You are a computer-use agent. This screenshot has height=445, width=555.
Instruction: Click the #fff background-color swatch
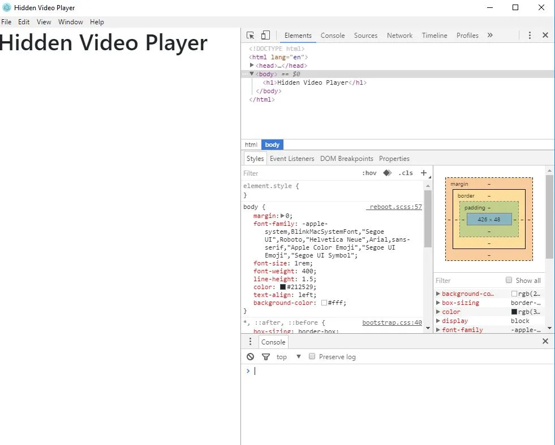324,303
